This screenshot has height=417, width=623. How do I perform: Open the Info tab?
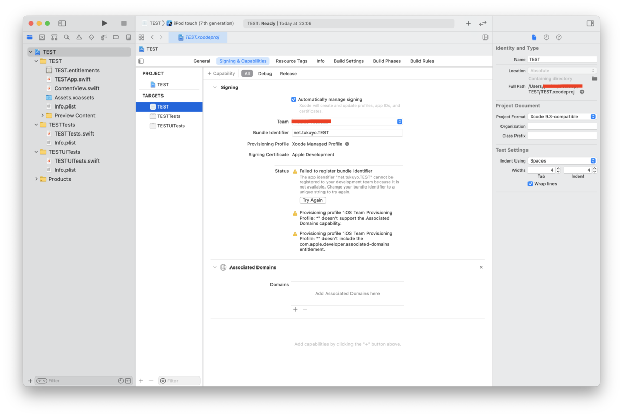coord(320,61)
